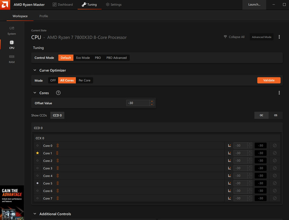Click the gold star marker on Core 1
The height and width of the screenshot is (220, 289).
37,153
